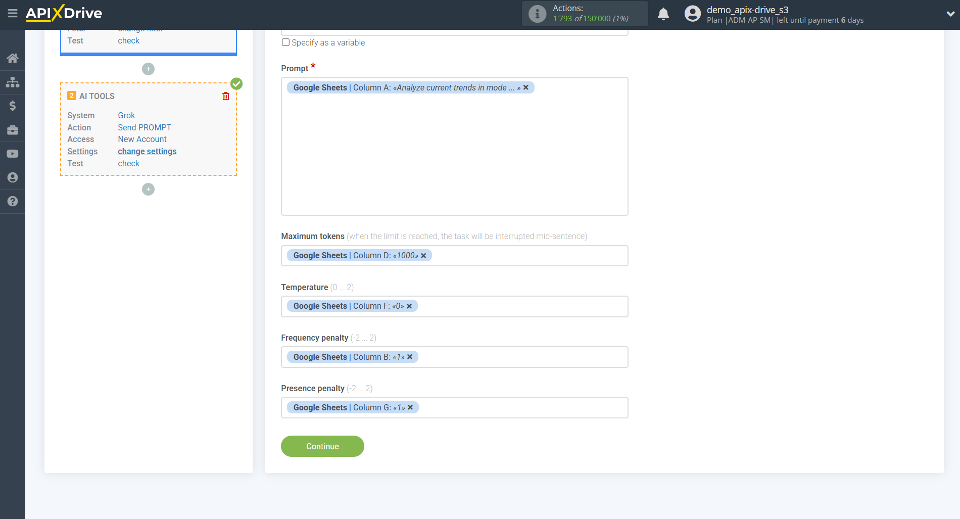Enable the Specify as a variable checkbox
The image size is (960, 519).
pos(286,42)
